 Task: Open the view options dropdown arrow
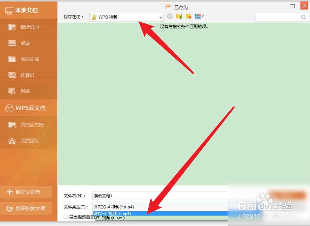click(203, 17)
